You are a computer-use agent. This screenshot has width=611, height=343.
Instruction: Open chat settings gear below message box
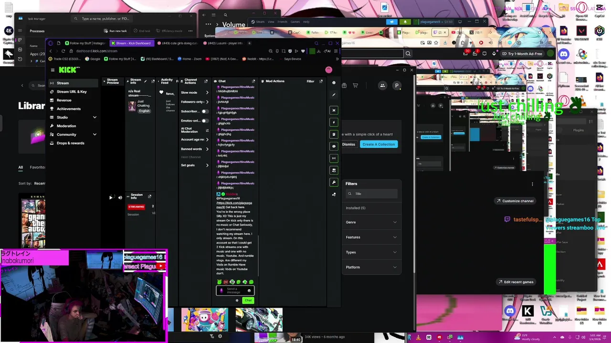pyautogui.click(x=237, y=300)
